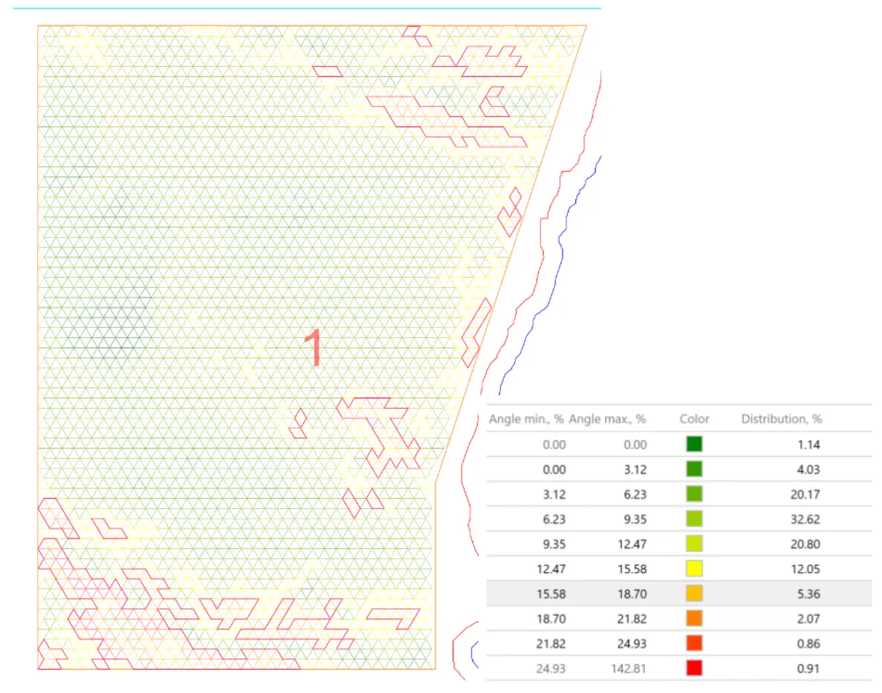Screen dimensions: 882x693
Task: Click the 'Angle min., %' column header
Action: [526, 419]
